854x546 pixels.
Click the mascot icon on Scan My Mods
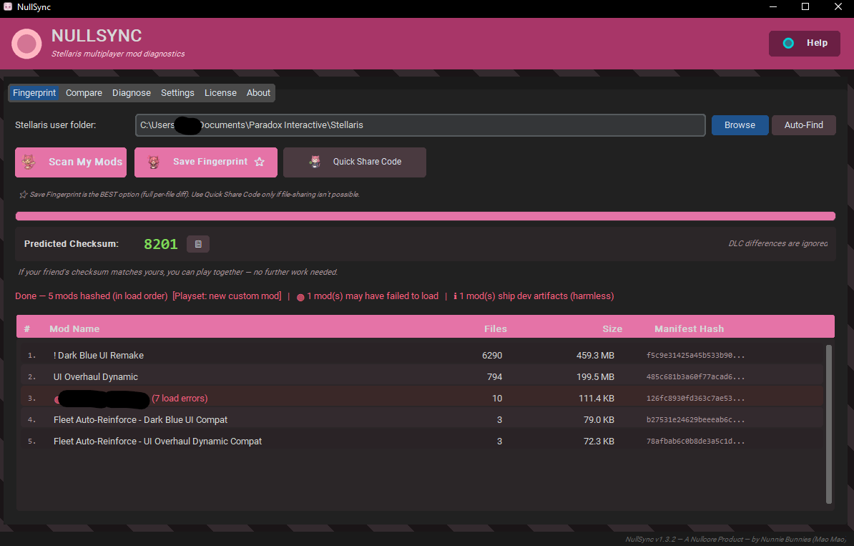click(x=29, y=162)
